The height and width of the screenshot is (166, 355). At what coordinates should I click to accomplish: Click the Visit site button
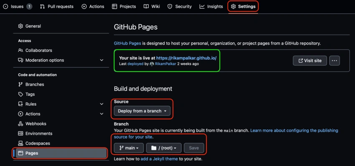click(x=310, y=60)
